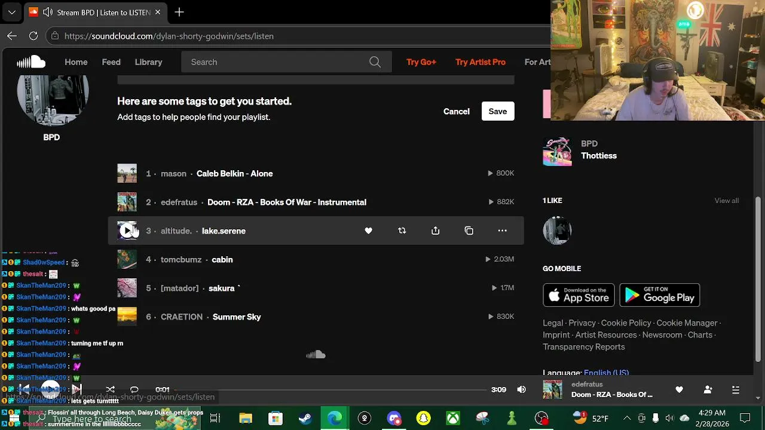This screenshot has height=430, width=765.
Task: Click the sakura track artwork thumbnail
Action: [127, 288]
